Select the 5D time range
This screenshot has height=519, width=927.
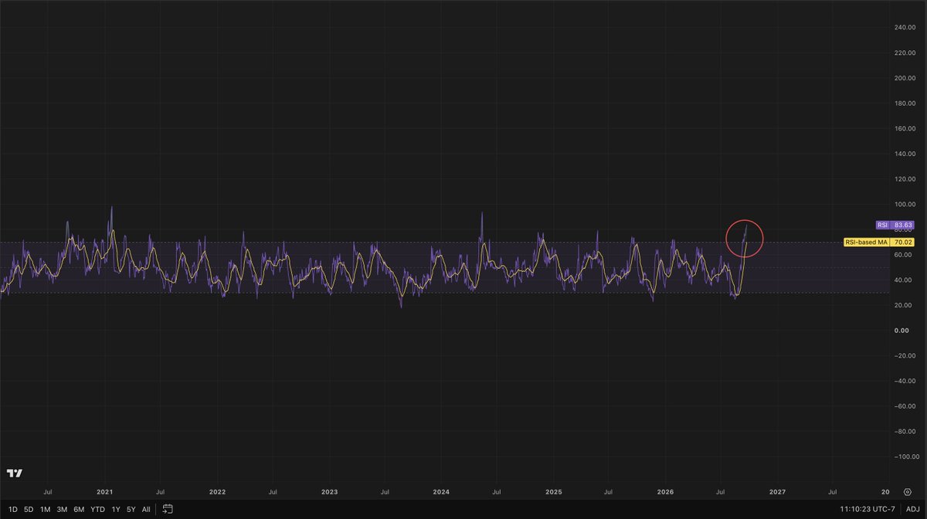point(29,509)
